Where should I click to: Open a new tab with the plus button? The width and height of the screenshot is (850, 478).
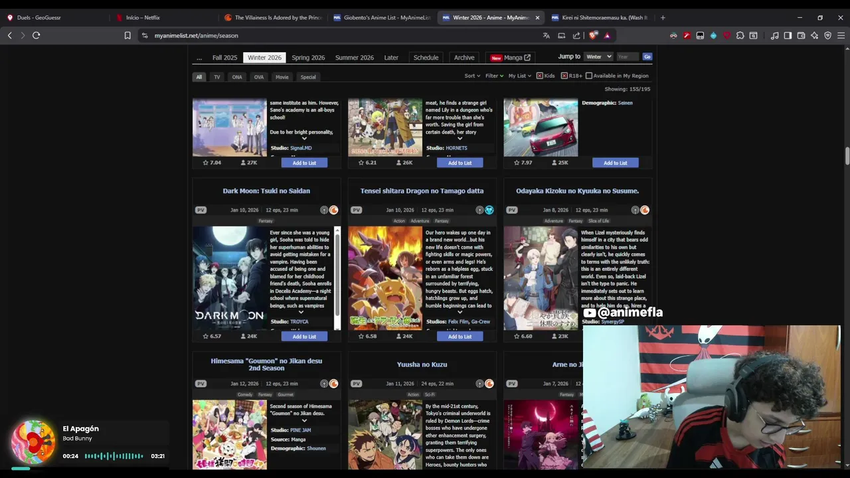point(663,17)
